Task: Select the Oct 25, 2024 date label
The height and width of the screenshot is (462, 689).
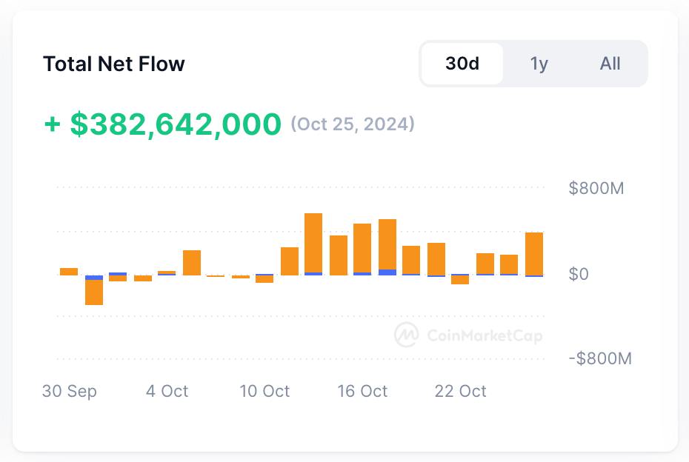Action: (351, 124)
